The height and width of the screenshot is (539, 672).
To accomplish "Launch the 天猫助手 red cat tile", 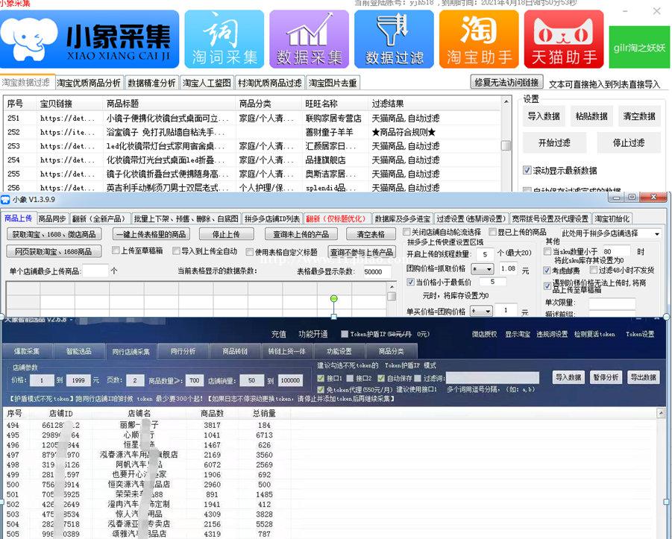I will [x=564, y=40].
